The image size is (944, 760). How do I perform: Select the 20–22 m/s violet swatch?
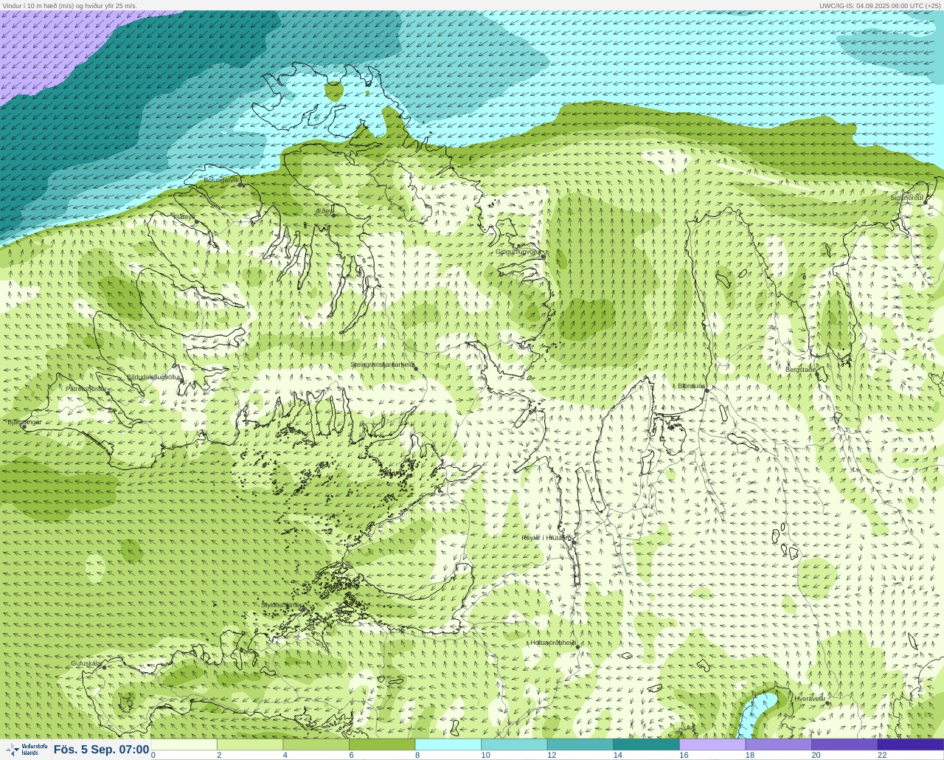844,745
